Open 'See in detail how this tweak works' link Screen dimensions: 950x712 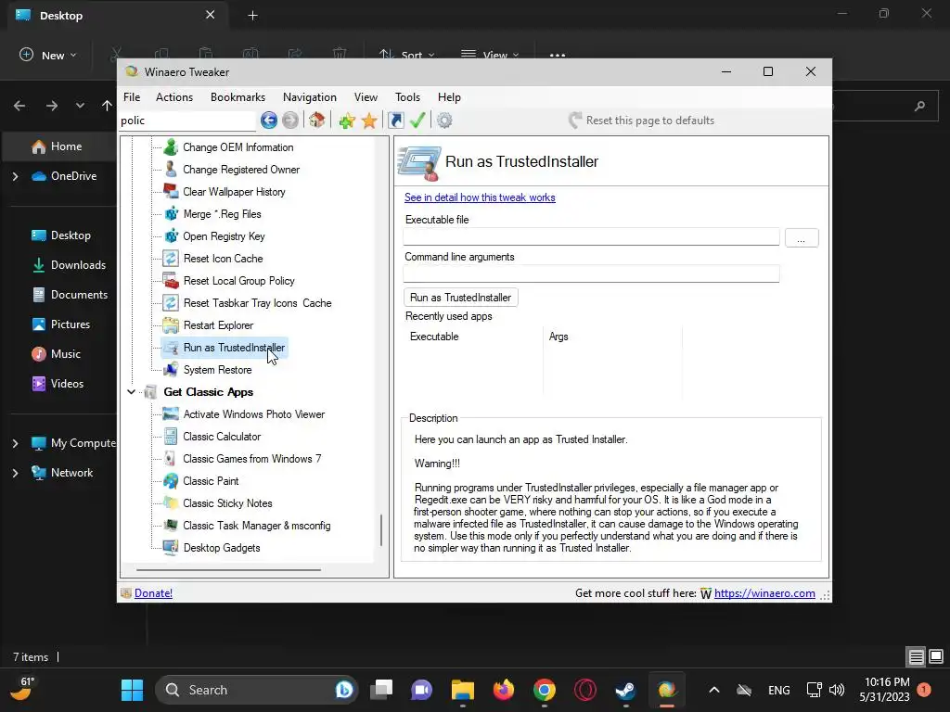point(480,197)
